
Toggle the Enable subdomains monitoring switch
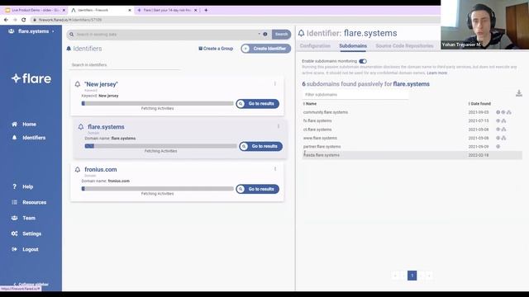click(x=363, y=61)
